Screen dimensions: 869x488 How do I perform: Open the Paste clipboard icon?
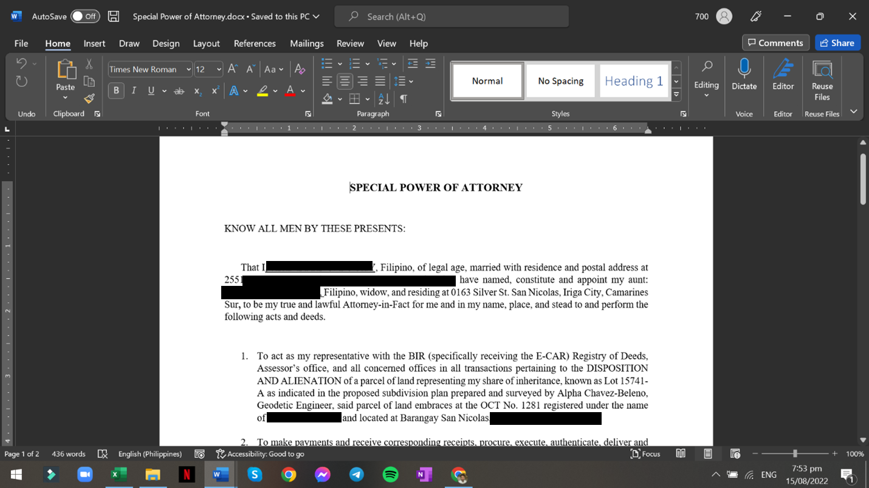pos(65,69)
